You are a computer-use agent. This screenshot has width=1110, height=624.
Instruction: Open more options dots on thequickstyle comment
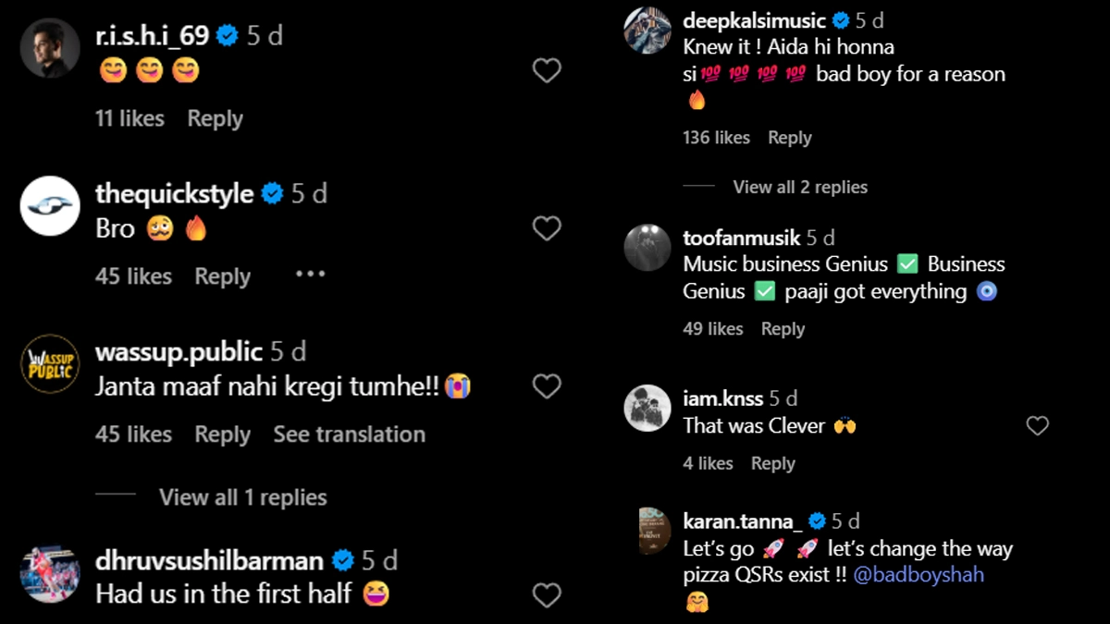point(310,275)
